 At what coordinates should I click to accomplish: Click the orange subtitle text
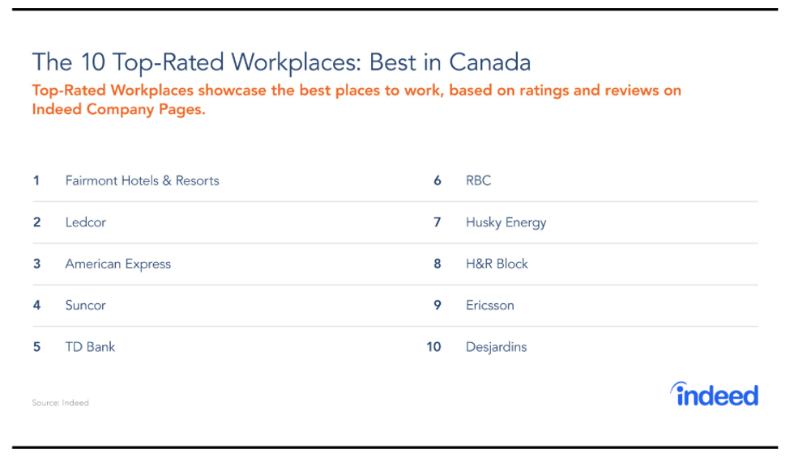[356, 99]
